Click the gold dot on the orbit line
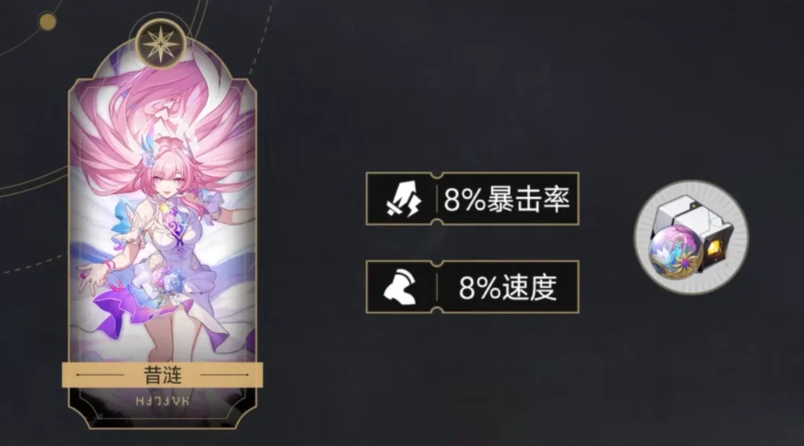This screenshot has width=804, height=446. (48, 21)
